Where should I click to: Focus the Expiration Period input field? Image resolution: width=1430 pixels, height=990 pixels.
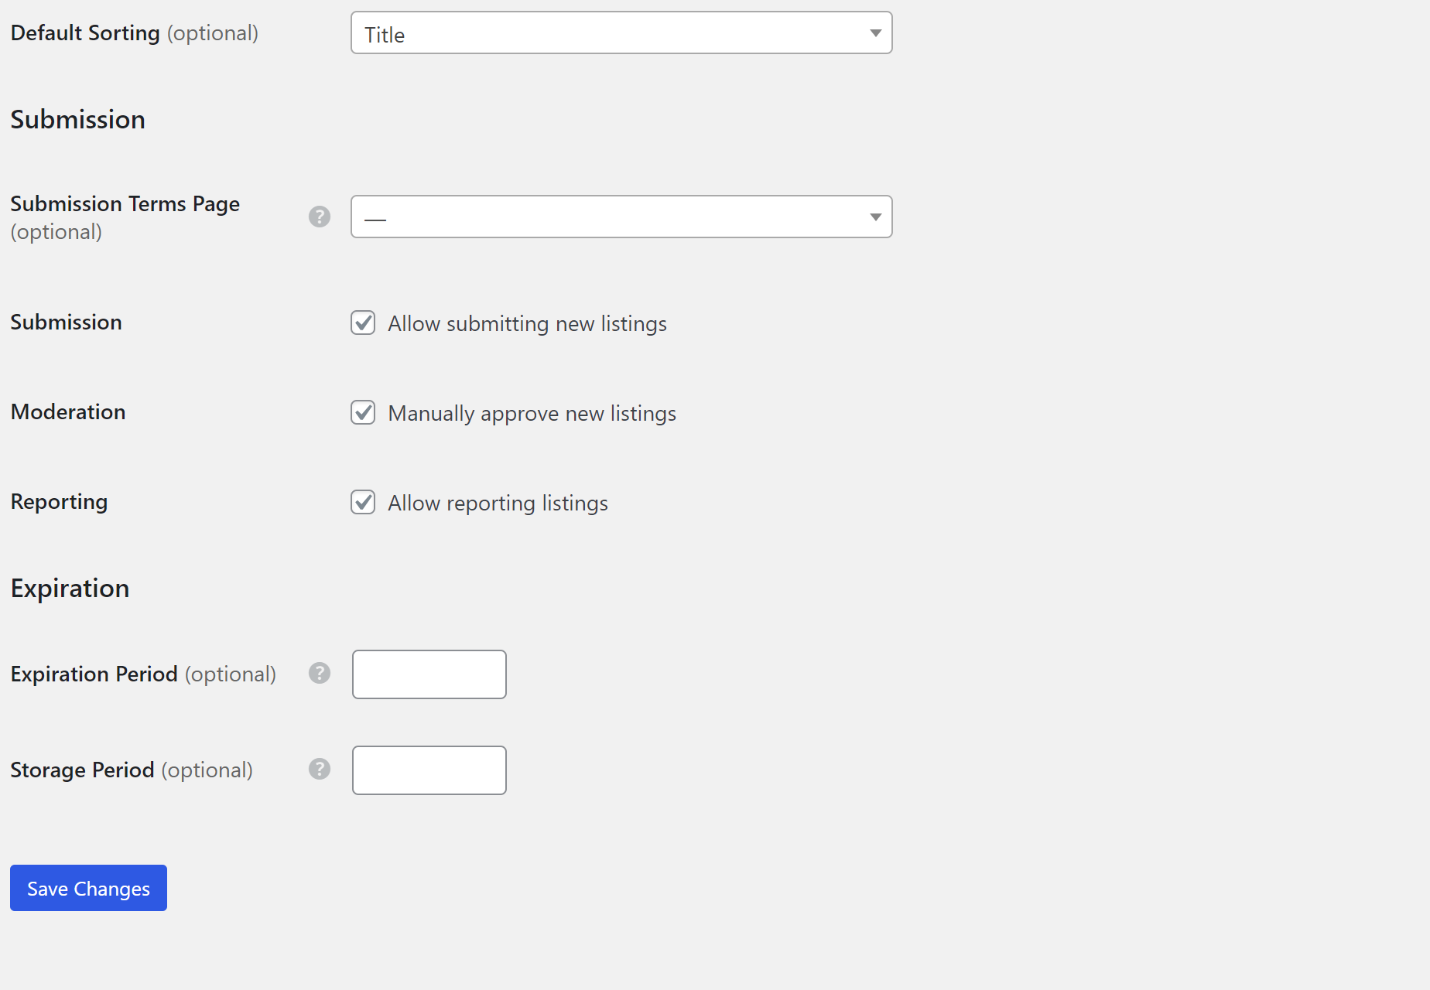(429, 674)
